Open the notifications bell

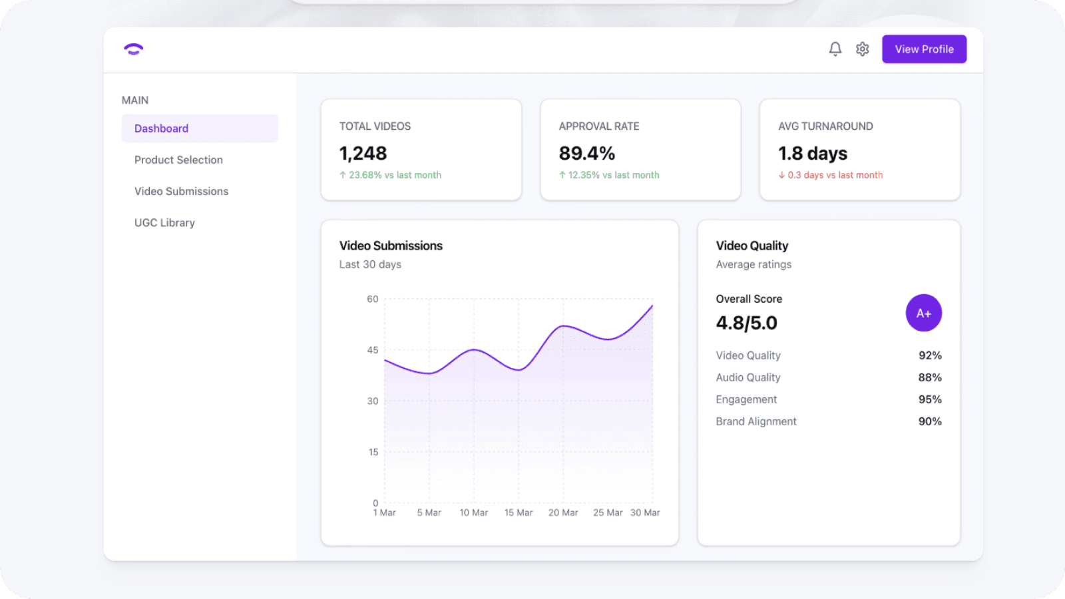834,49
